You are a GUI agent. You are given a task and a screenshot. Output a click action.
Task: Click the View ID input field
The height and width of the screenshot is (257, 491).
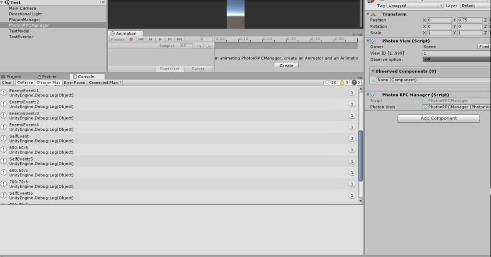click(456, 53)
